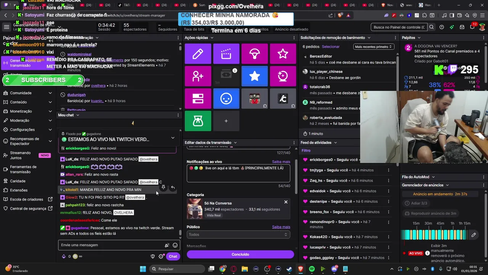488x275 pixels.
Task: Open Ações rápidas panel options menu
Action: click(x=294, y=38)
